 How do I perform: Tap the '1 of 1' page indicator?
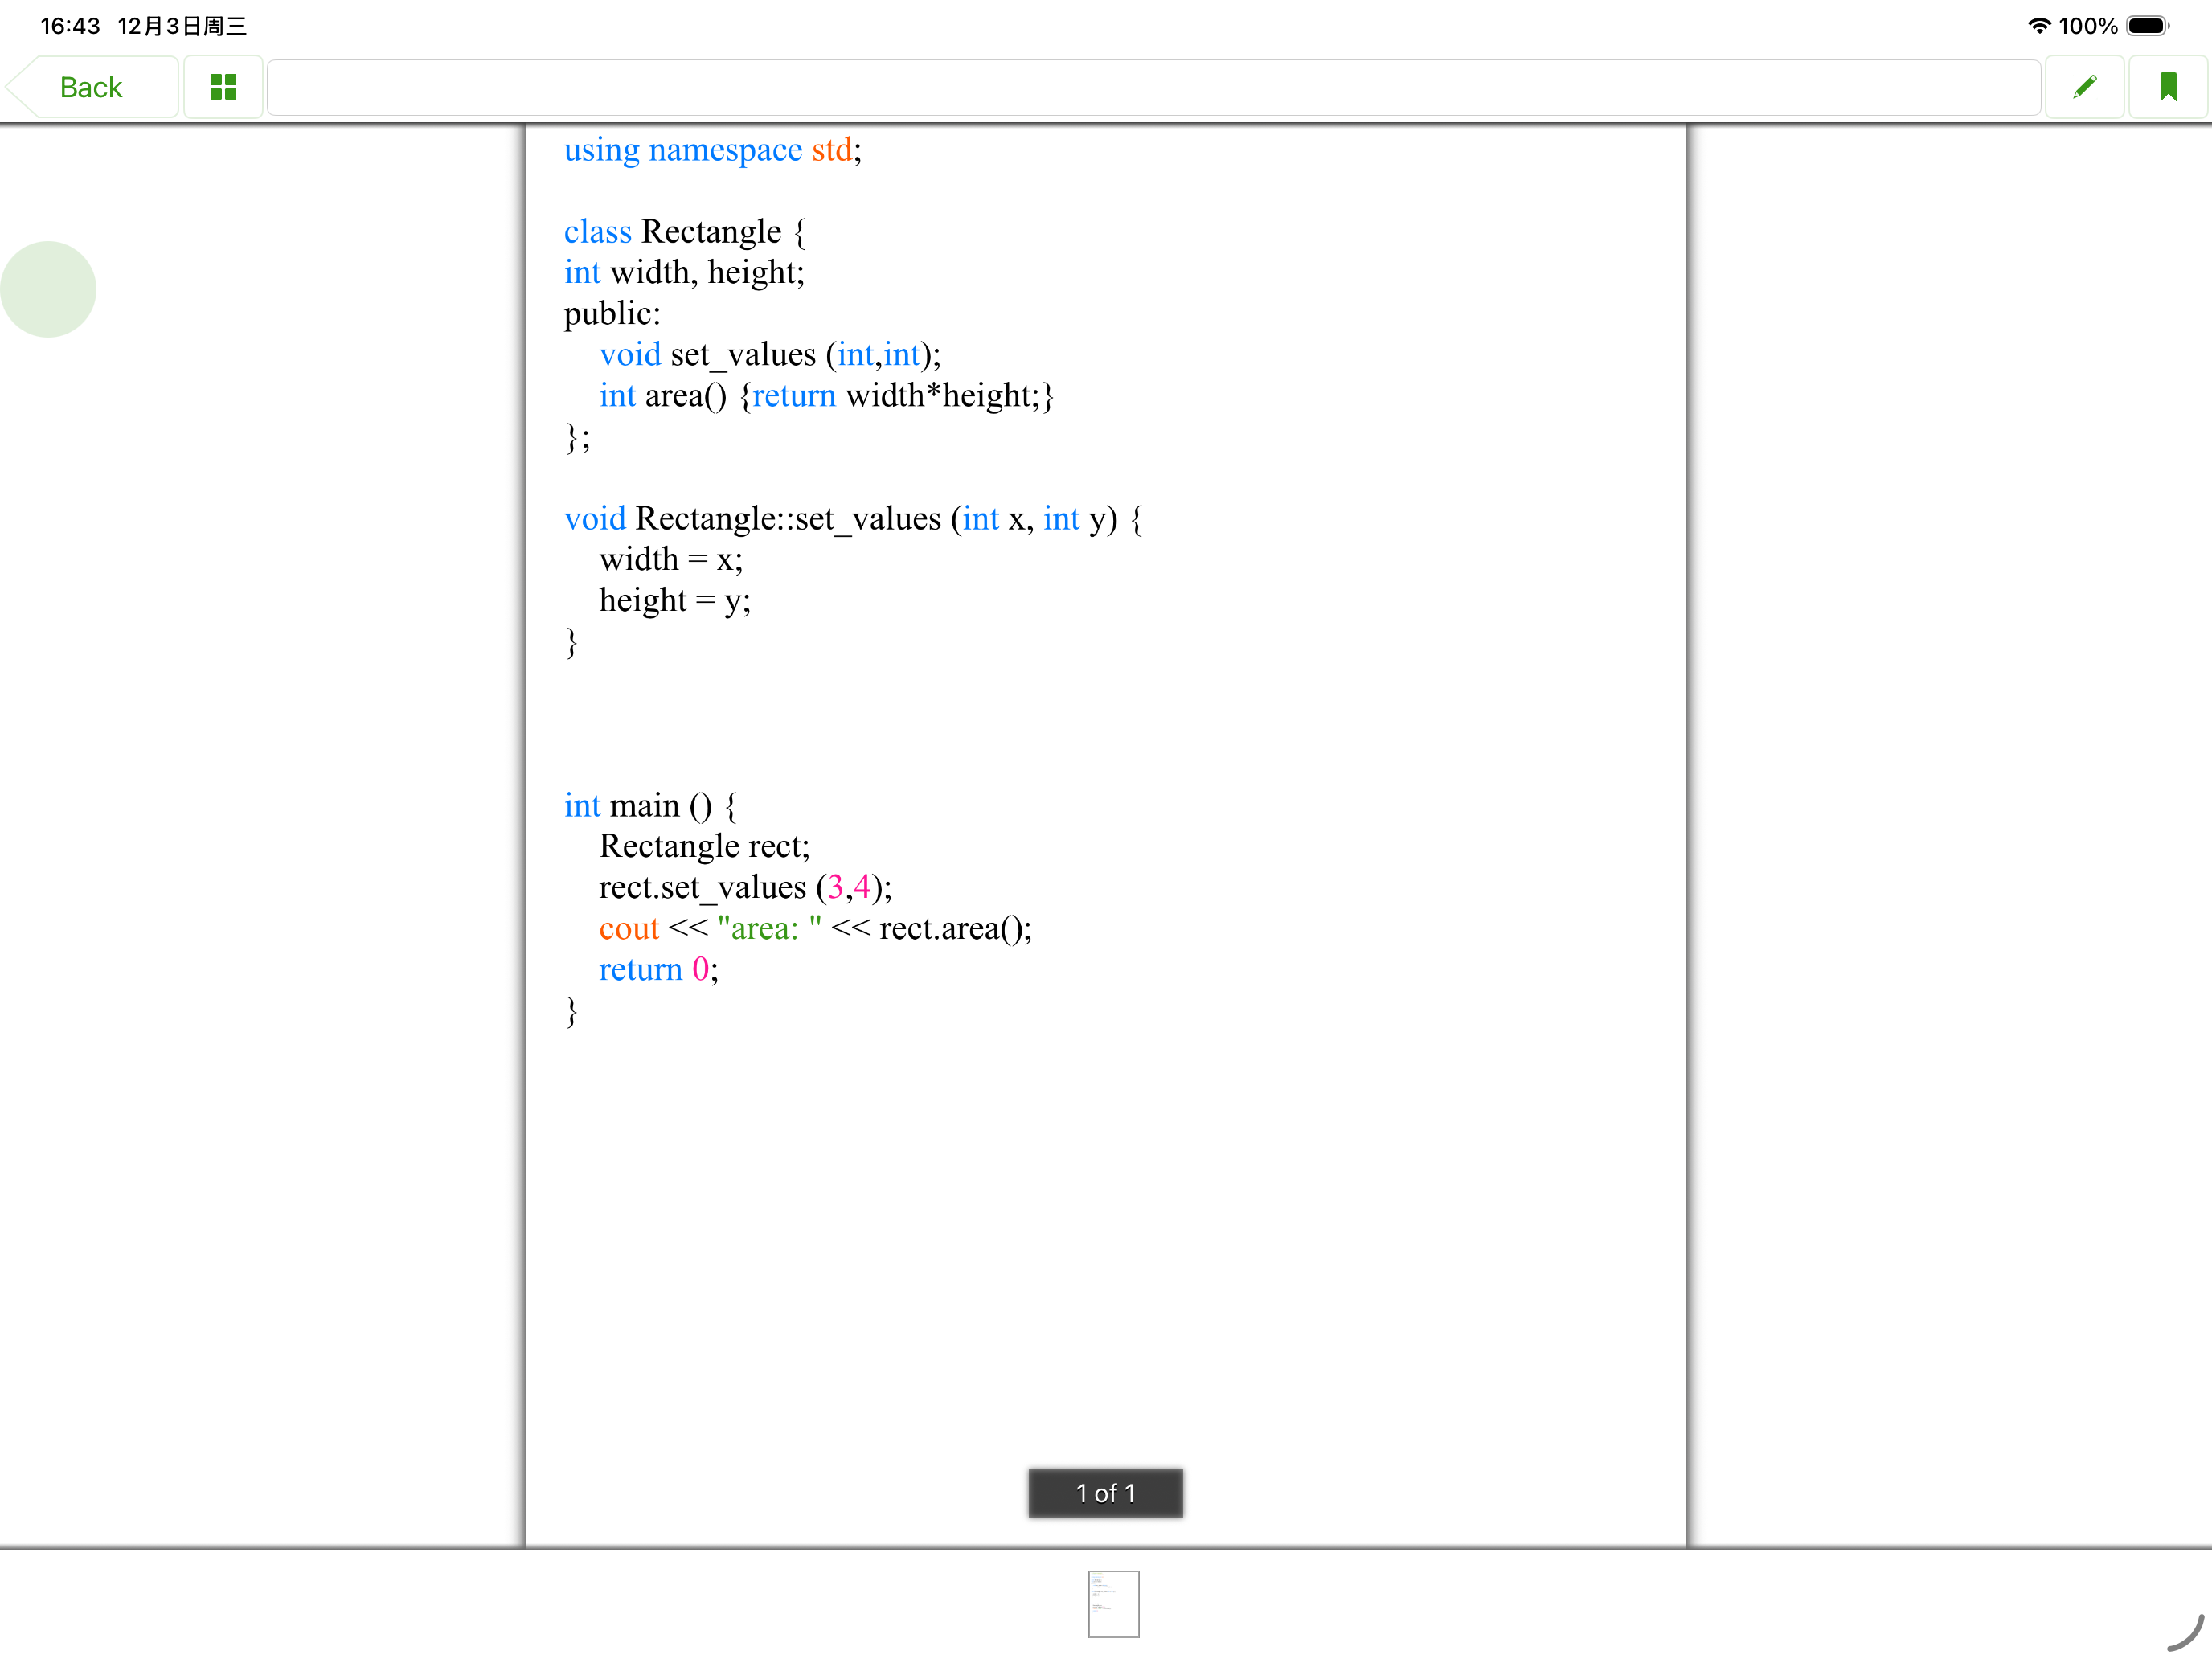(x=1105, y=1493)
